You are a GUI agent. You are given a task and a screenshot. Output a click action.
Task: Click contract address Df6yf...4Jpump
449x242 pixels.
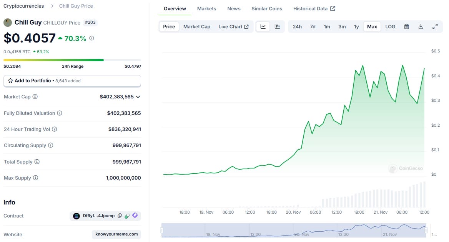click(99, 216)
